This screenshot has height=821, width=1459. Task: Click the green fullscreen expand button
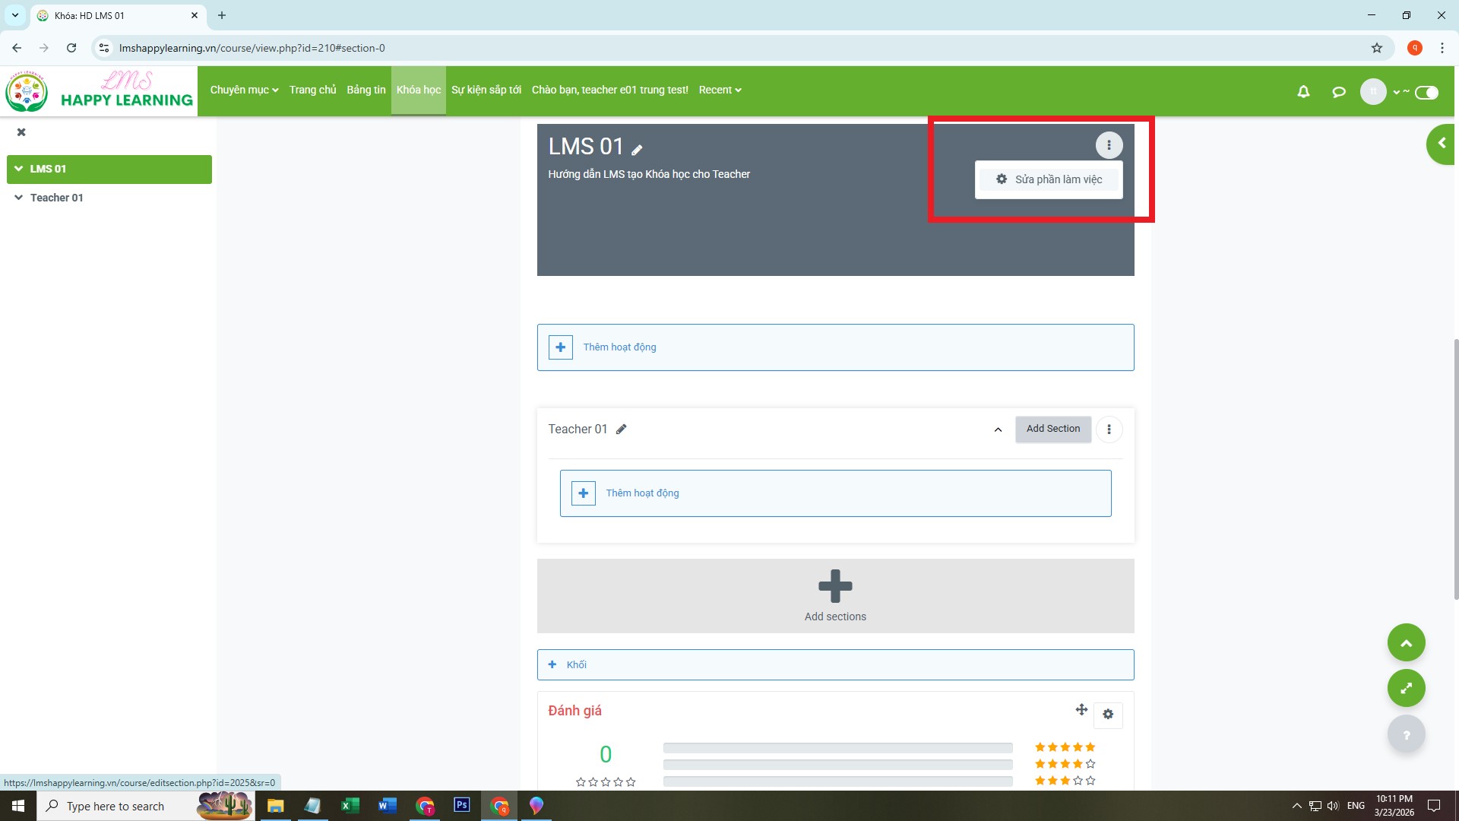pos(1406,688)
